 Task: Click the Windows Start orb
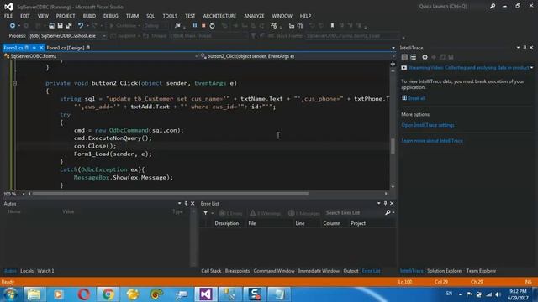(10, 294)
